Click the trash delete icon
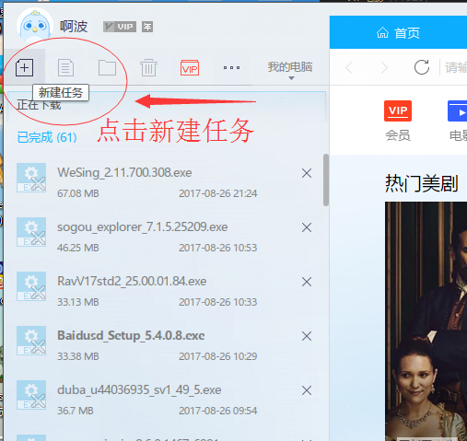The width and height of the screenshot is (467, 441). click(148, 67)
